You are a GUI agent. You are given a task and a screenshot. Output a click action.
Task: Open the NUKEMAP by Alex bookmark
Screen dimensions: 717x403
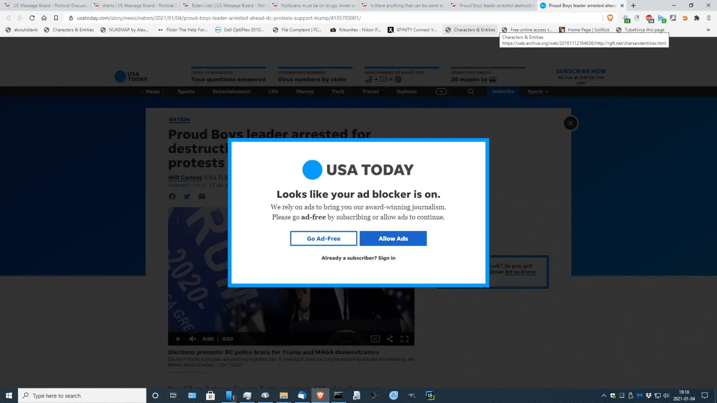pyautogui.click(x=125, y=30)
